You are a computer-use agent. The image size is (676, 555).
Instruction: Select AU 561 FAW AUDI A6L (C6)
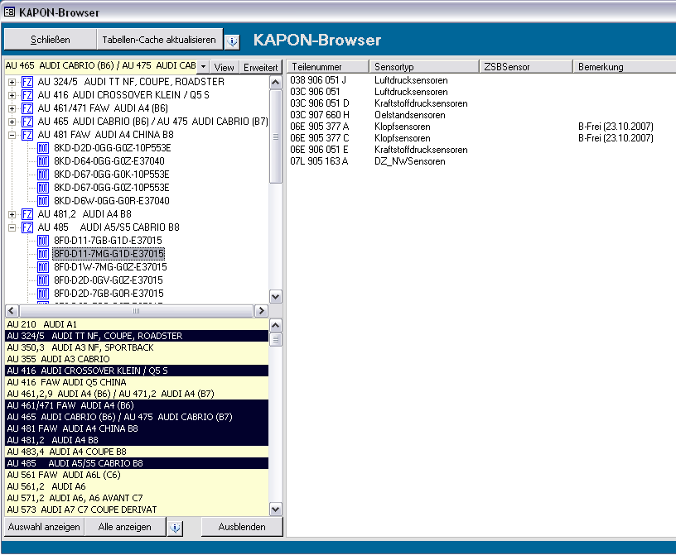tap(137, 476)
